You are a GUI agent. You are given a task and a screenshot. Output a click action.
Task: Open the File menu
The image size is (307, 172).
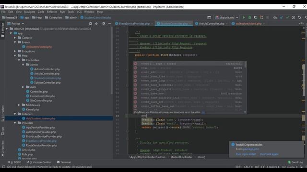pyautogui.click(x=3, y=12)
